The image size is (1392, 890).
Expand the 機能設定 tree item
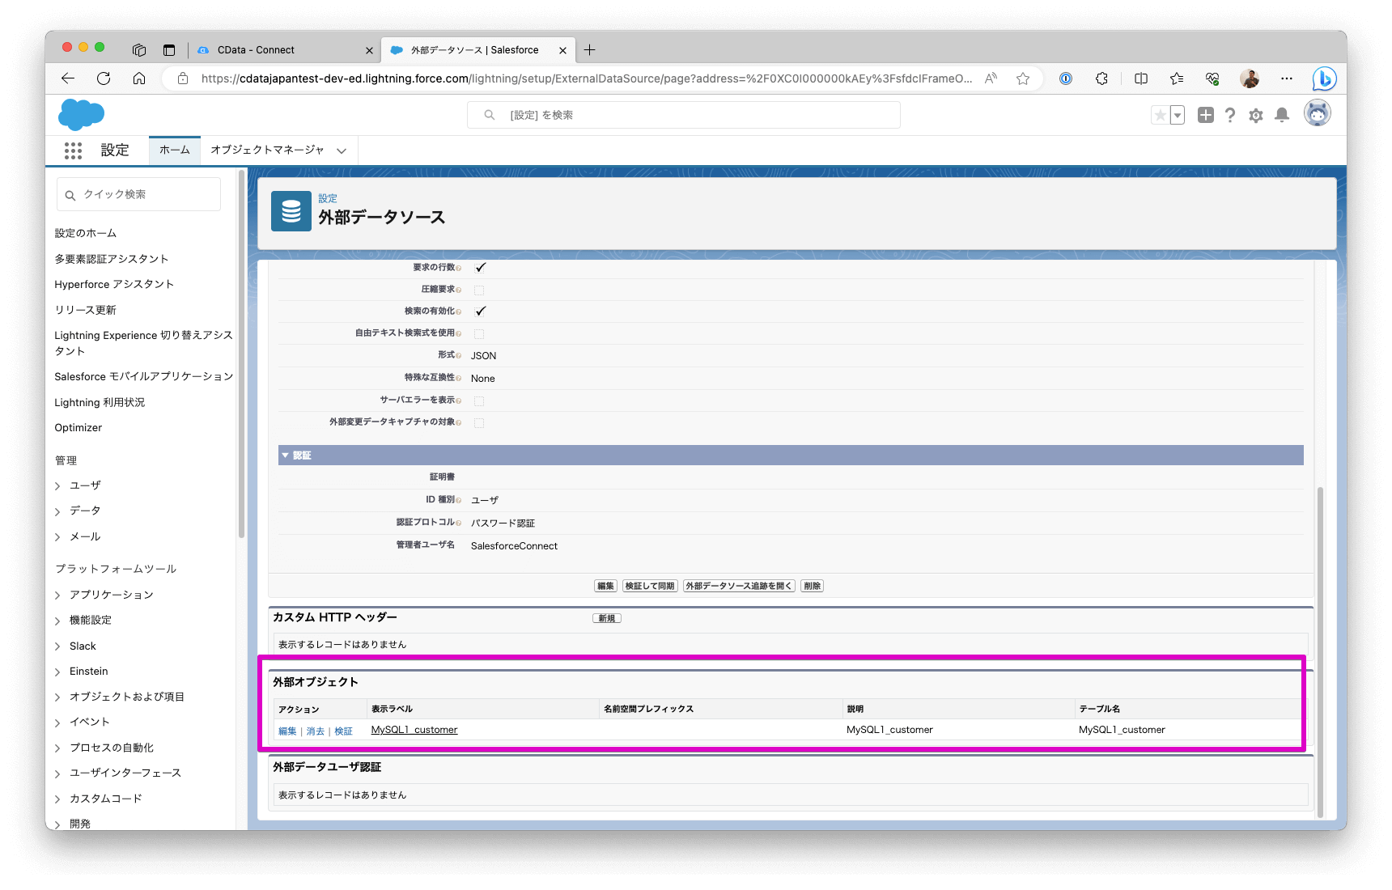click(x=57, y=621)
